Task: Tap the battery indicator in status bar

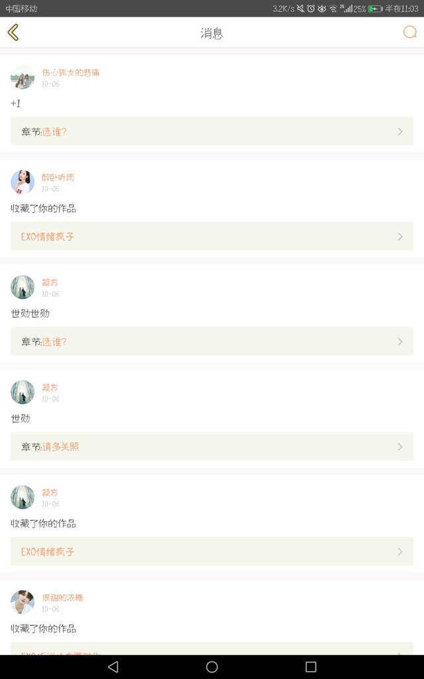Action: [375, 9]
